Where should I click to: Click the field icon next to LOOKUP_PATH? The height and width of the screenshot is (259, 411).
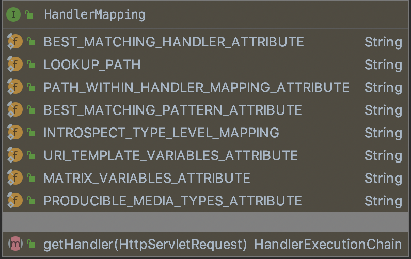[x=14, y=65]
